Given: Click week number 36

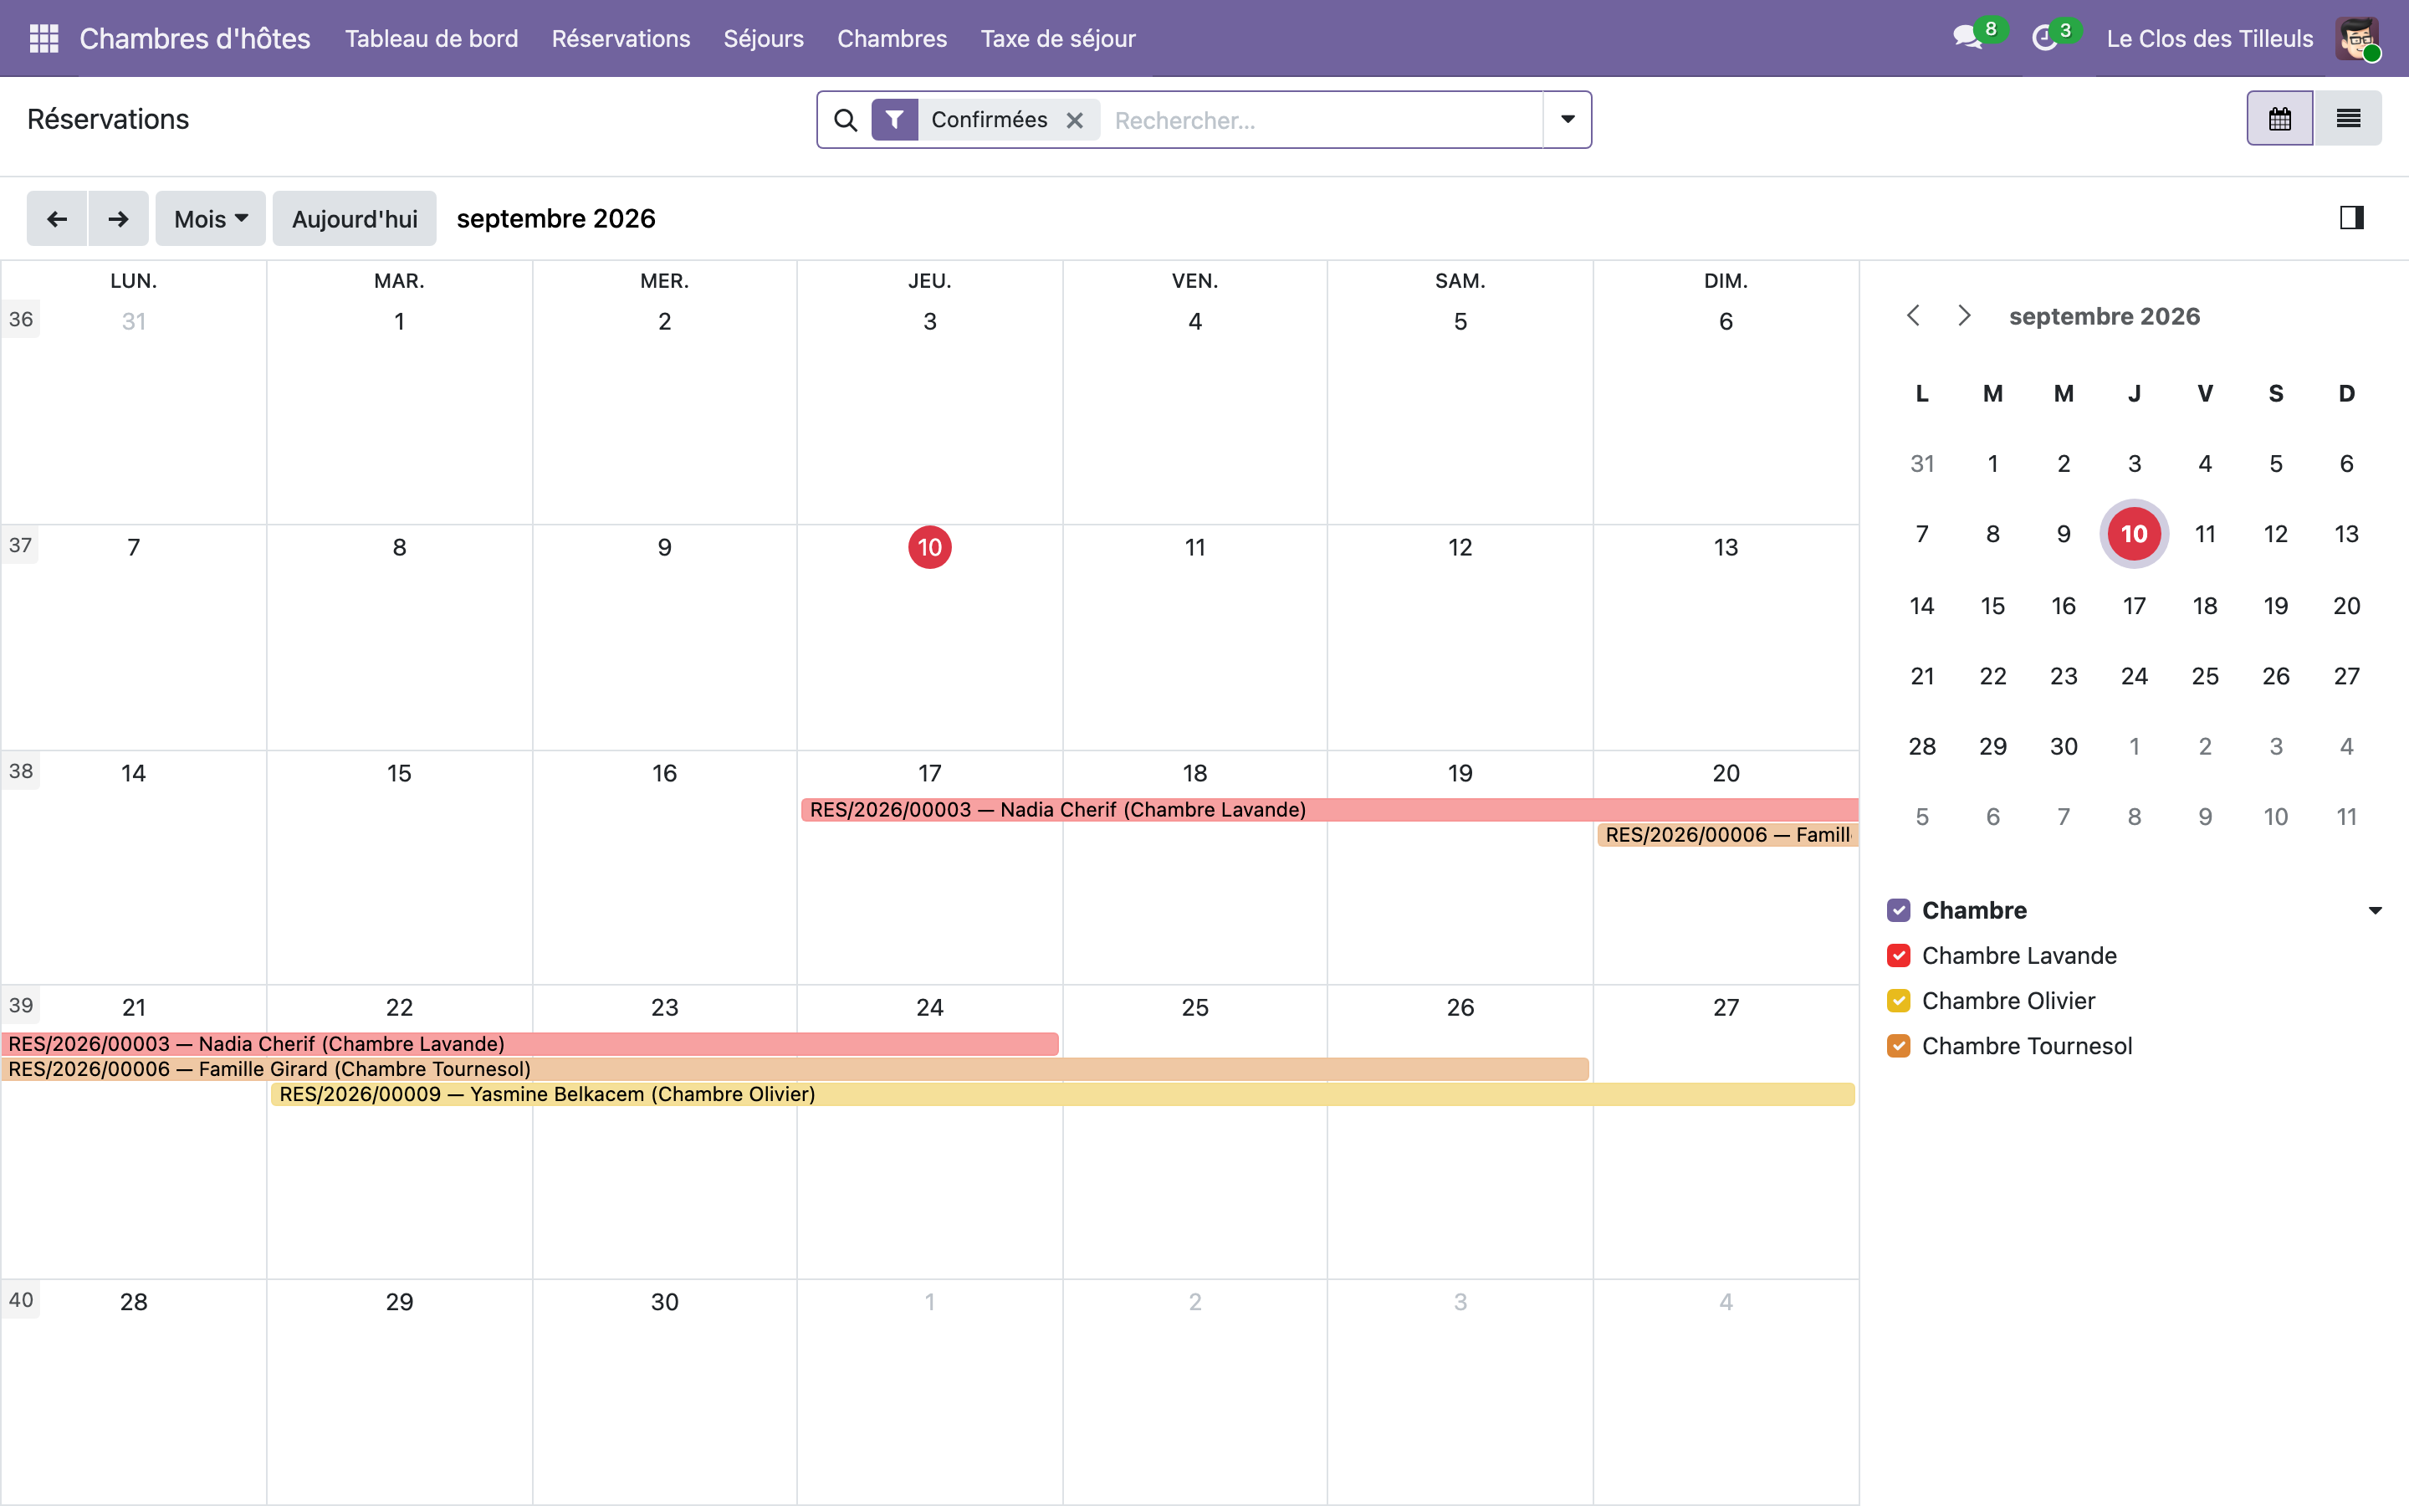Looking at the screenshot, I should pyautogui.click(x=21, y=320).
